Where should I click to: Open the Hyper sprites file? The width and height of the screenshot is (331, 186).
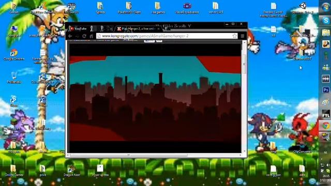pyautogui.click(x=100, y=171)
